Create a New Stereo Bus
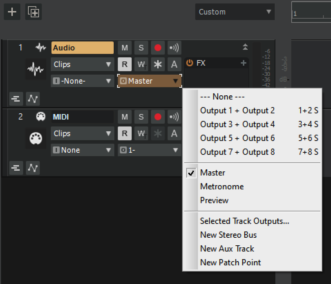Screen dimensions: 331x284 (252, 235)
